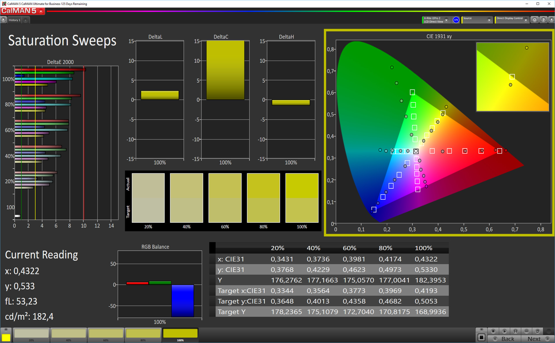Image resolution: width=555 pixels, height=343 pixels.
Task: Close the CalMAN window
Action: coord(549,4)
